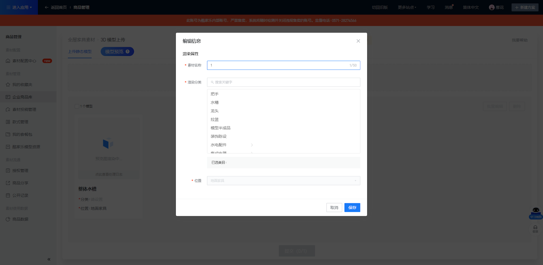
Task: Open the 进入应用 menu
Action: (x=19, y=7)
